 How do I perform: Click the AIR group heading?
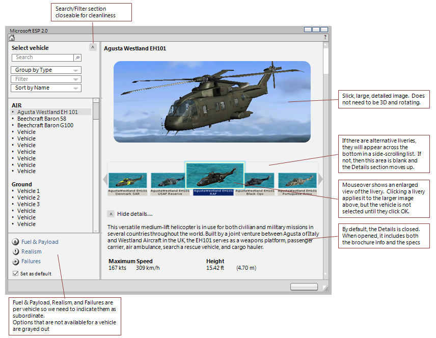point(17,105)
